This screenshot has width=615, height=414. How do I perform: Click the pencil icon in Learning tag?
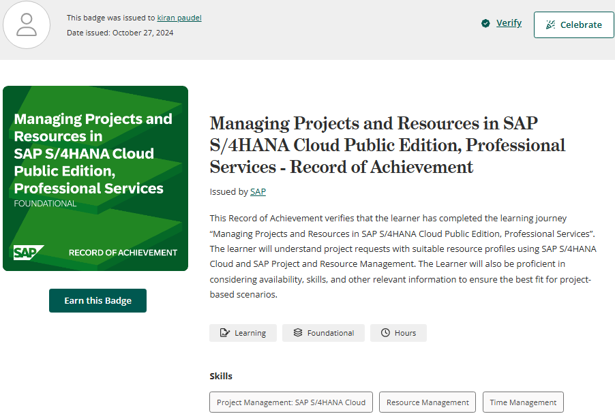point(224,333)
